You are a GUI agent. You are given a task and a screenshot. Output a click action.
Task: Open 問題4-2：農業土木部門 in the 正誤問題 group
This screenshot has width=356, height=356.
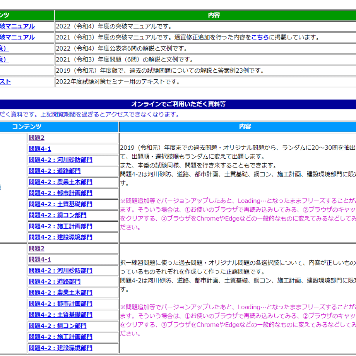(x=61, y=293)
